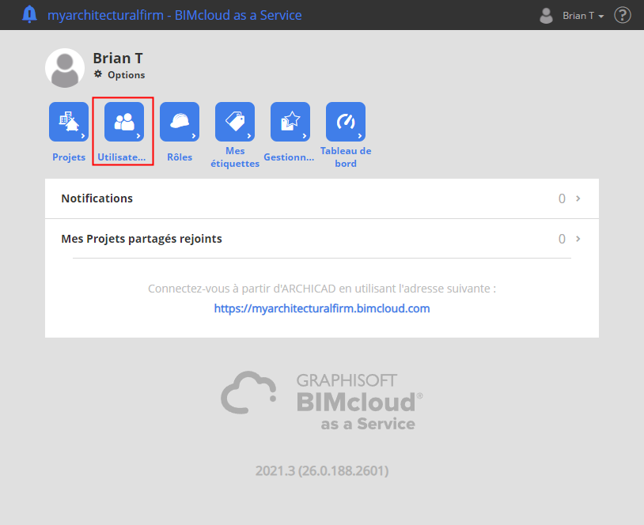Click the Options link under Brian T

(126, 74)
